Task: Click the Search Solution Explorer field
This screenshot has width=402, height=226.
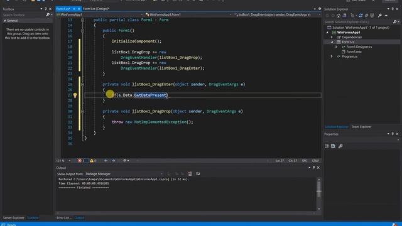Action: click(358, 22)
